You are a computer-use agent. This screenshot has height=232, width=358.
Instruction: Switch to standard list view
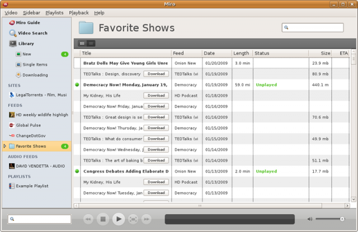tap(82, 44)
